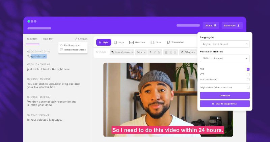The height and width of the screenshot is (142, 270).
Task: Click the Find & replace icon
Action: tap(61, 45)
